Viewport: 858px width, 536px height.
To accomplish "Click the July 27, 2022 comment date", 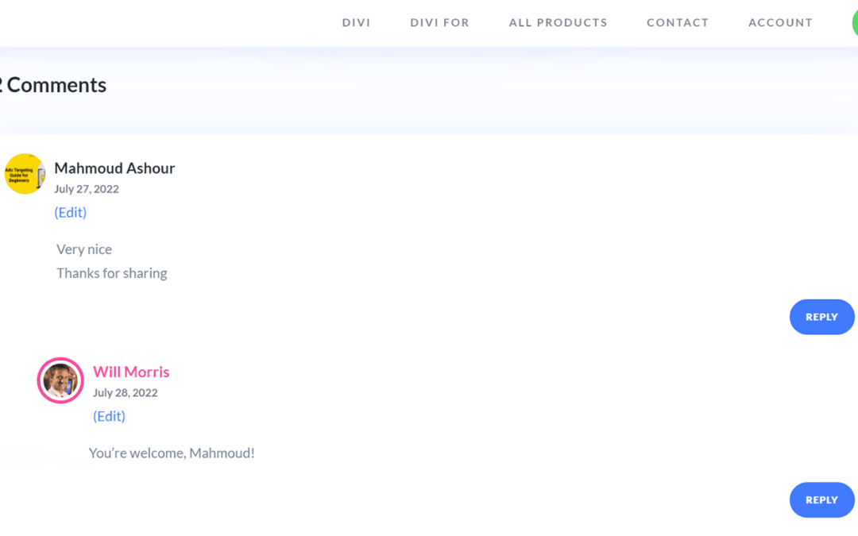I will tap(87, 189).
